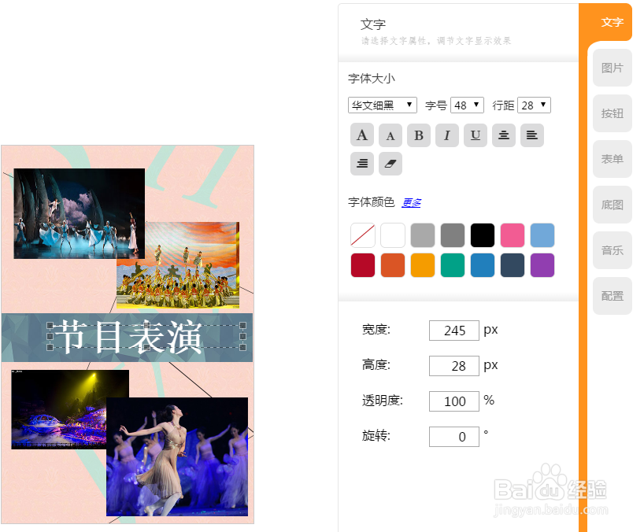Open the 字号 font size dropdown showing 48
This screenshot has width=644, height=532.
pos(467,105)
